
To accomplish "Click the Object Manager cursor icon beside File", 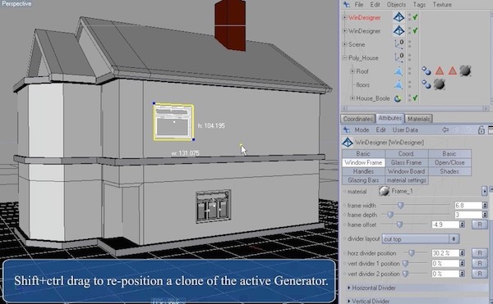I will coord(347,4).
